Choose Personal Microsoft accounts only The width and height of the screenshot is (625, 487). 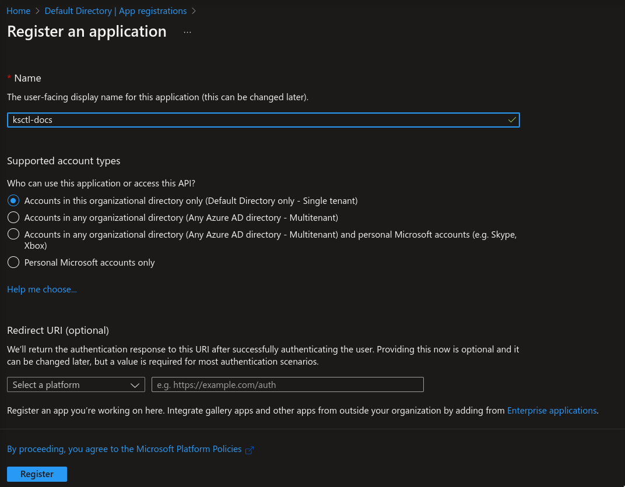pos(13,262)
